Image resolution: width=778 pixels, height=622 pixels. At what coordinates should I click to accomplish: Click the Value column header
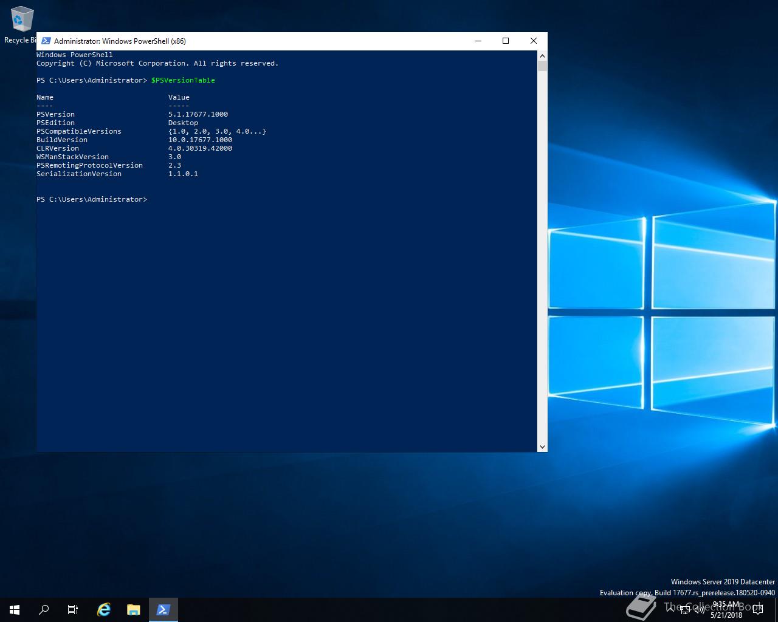click(179, 97)
